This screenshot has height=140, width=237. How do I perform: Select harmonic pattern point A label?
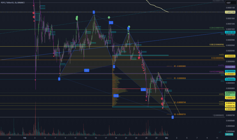(94, 12)
